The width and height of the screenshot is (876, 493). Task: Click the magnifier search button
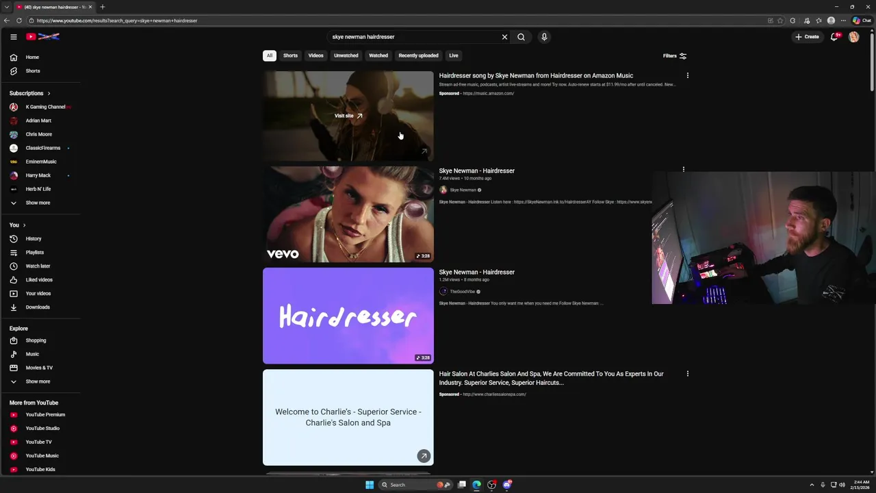[521, 37]
